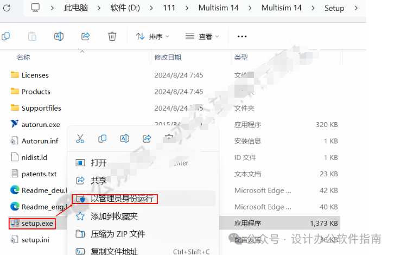This screenshot has height=255, width=394.
Task: Sort by 类型 column header
Action: tap(241, 58)
